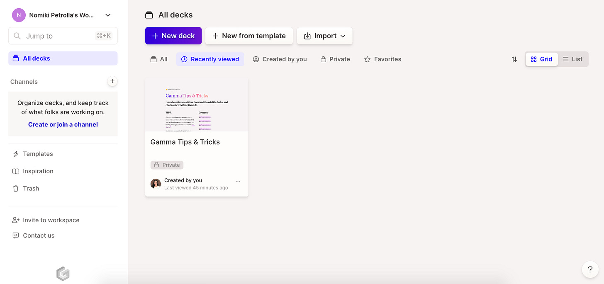The height and width of the screenshot is (284, 604).
Task: Switch to the All filter tab
Action: [x=159, y=59]
